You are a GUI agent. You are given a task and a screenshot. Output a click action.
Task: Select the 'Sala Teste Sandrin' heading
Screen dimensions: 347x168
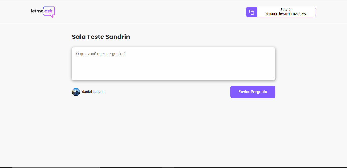pos(101,37)
